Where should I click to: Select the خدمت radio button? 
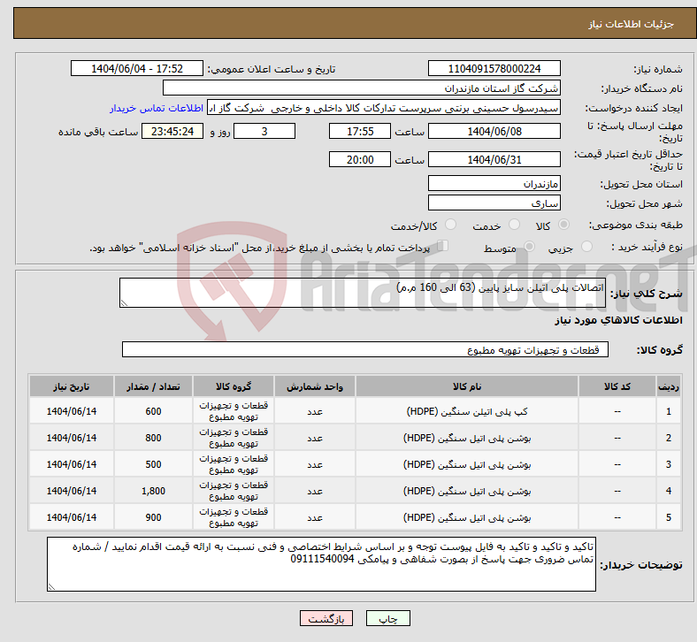[x=514, y=225]
